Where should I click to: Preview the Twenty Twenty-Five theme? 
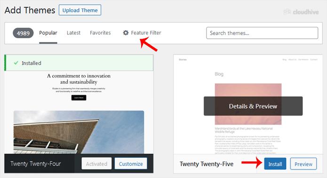(303, 164)
